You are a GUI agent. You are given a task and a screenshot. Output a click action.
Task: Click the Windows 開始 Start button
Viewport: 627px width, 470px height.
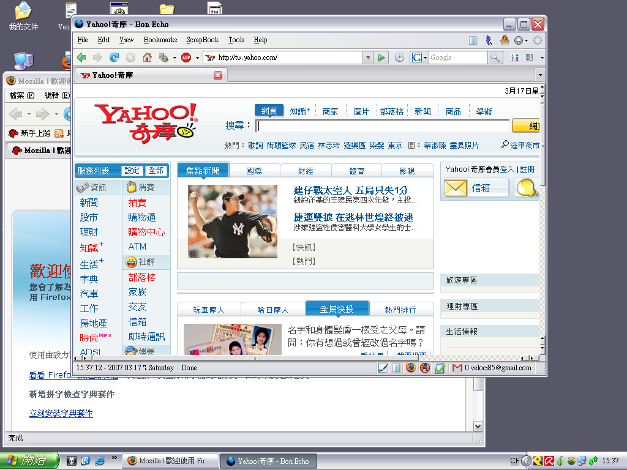tap(29, 461)
